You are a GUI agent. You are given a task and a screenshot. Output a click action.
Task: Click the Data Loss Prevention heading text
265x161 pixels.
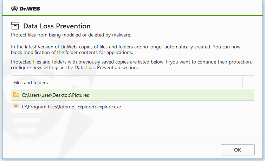click(x=57, y=26)
